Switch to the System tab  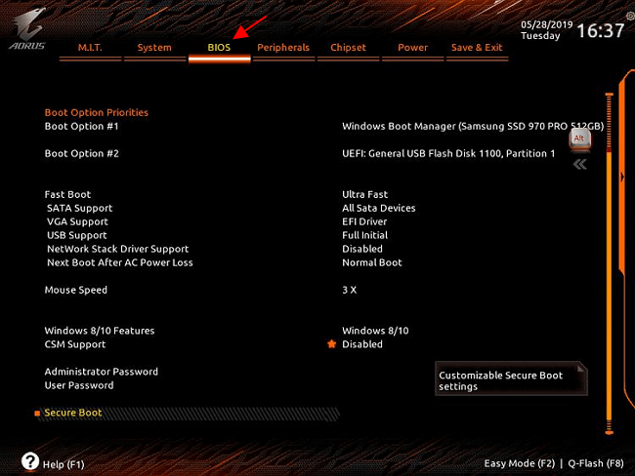pyautogui.click(x=154, y=48)
